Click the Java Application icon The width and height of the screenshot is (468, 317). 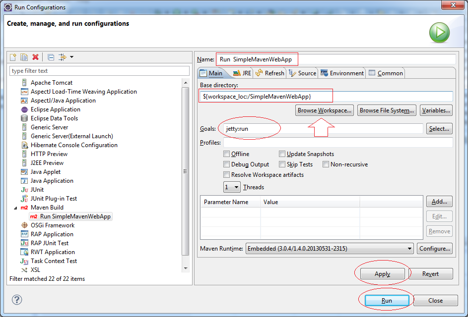[x=24, y=181]
